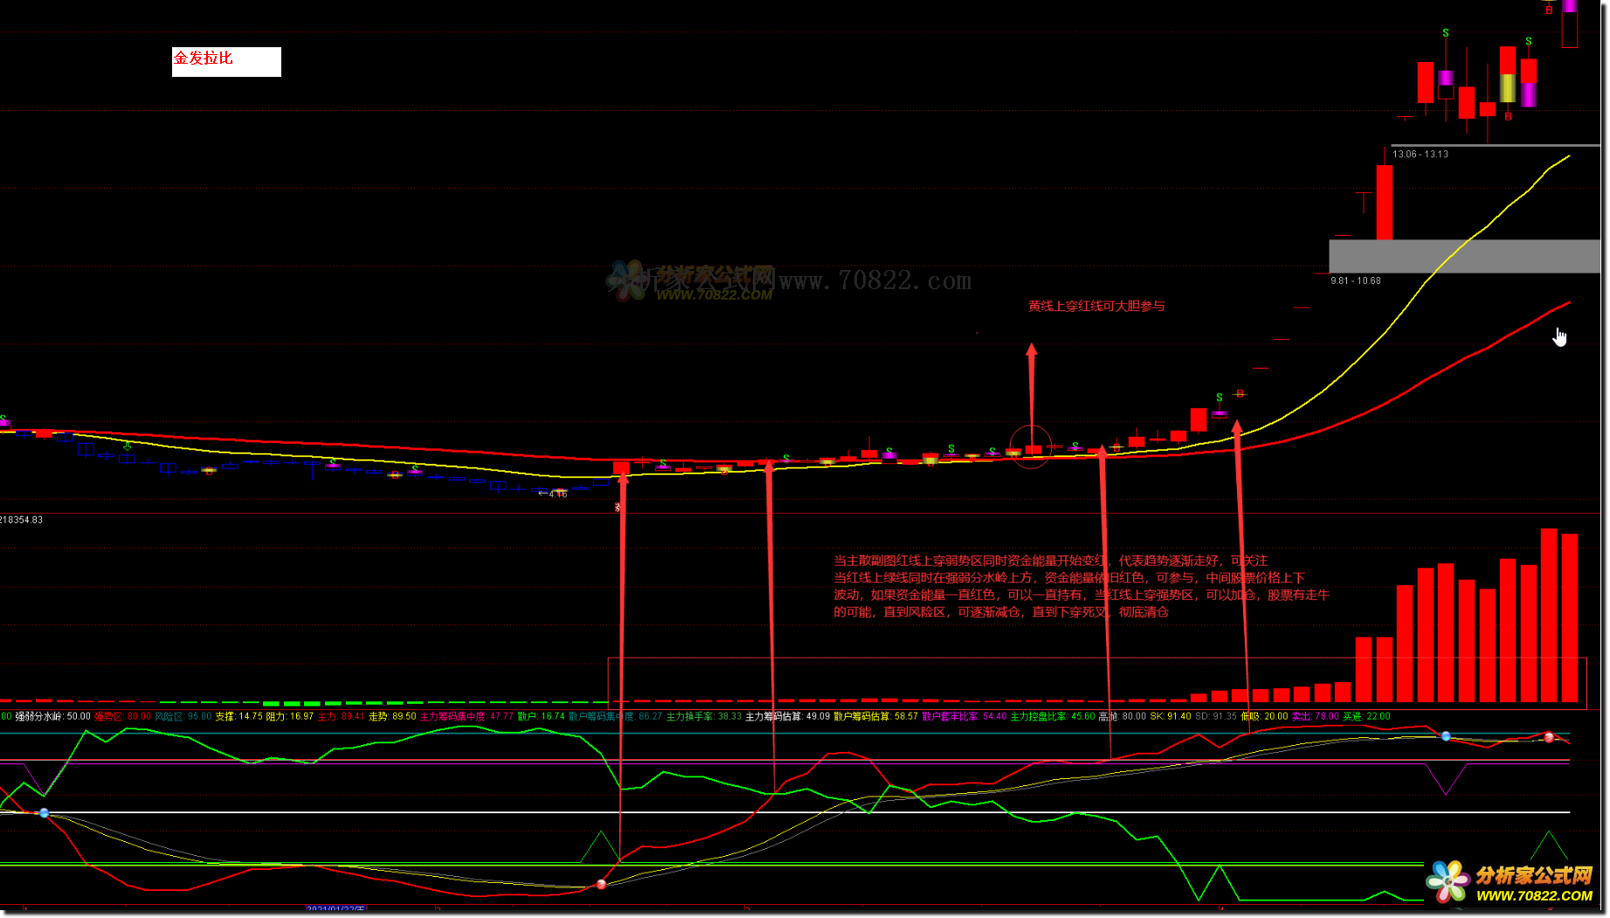Click the red dot at the indicator's right end
Screen dimensions: 1610x918
(1549, 738)
